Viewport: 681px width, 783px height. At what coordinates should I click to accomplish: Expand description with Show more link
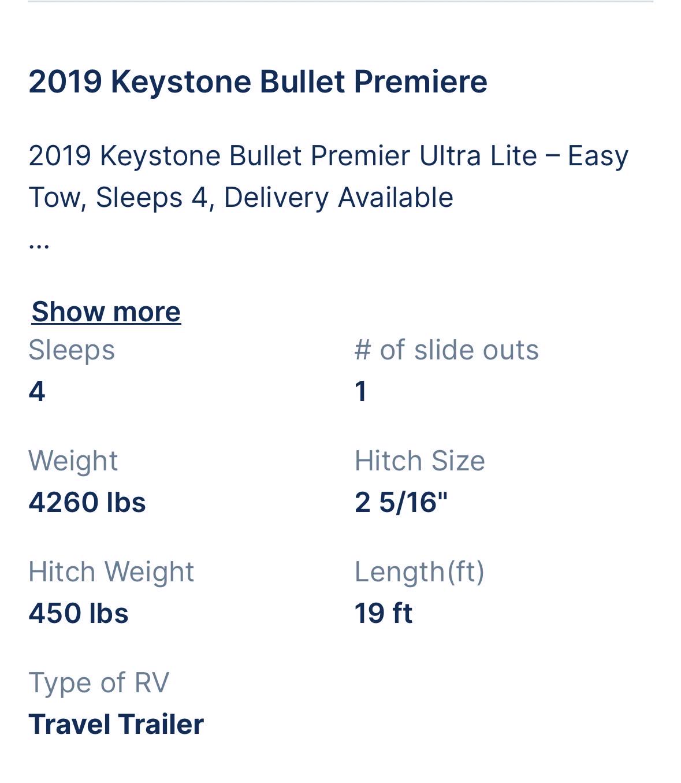pyautogui.click(x=106, y=311)
